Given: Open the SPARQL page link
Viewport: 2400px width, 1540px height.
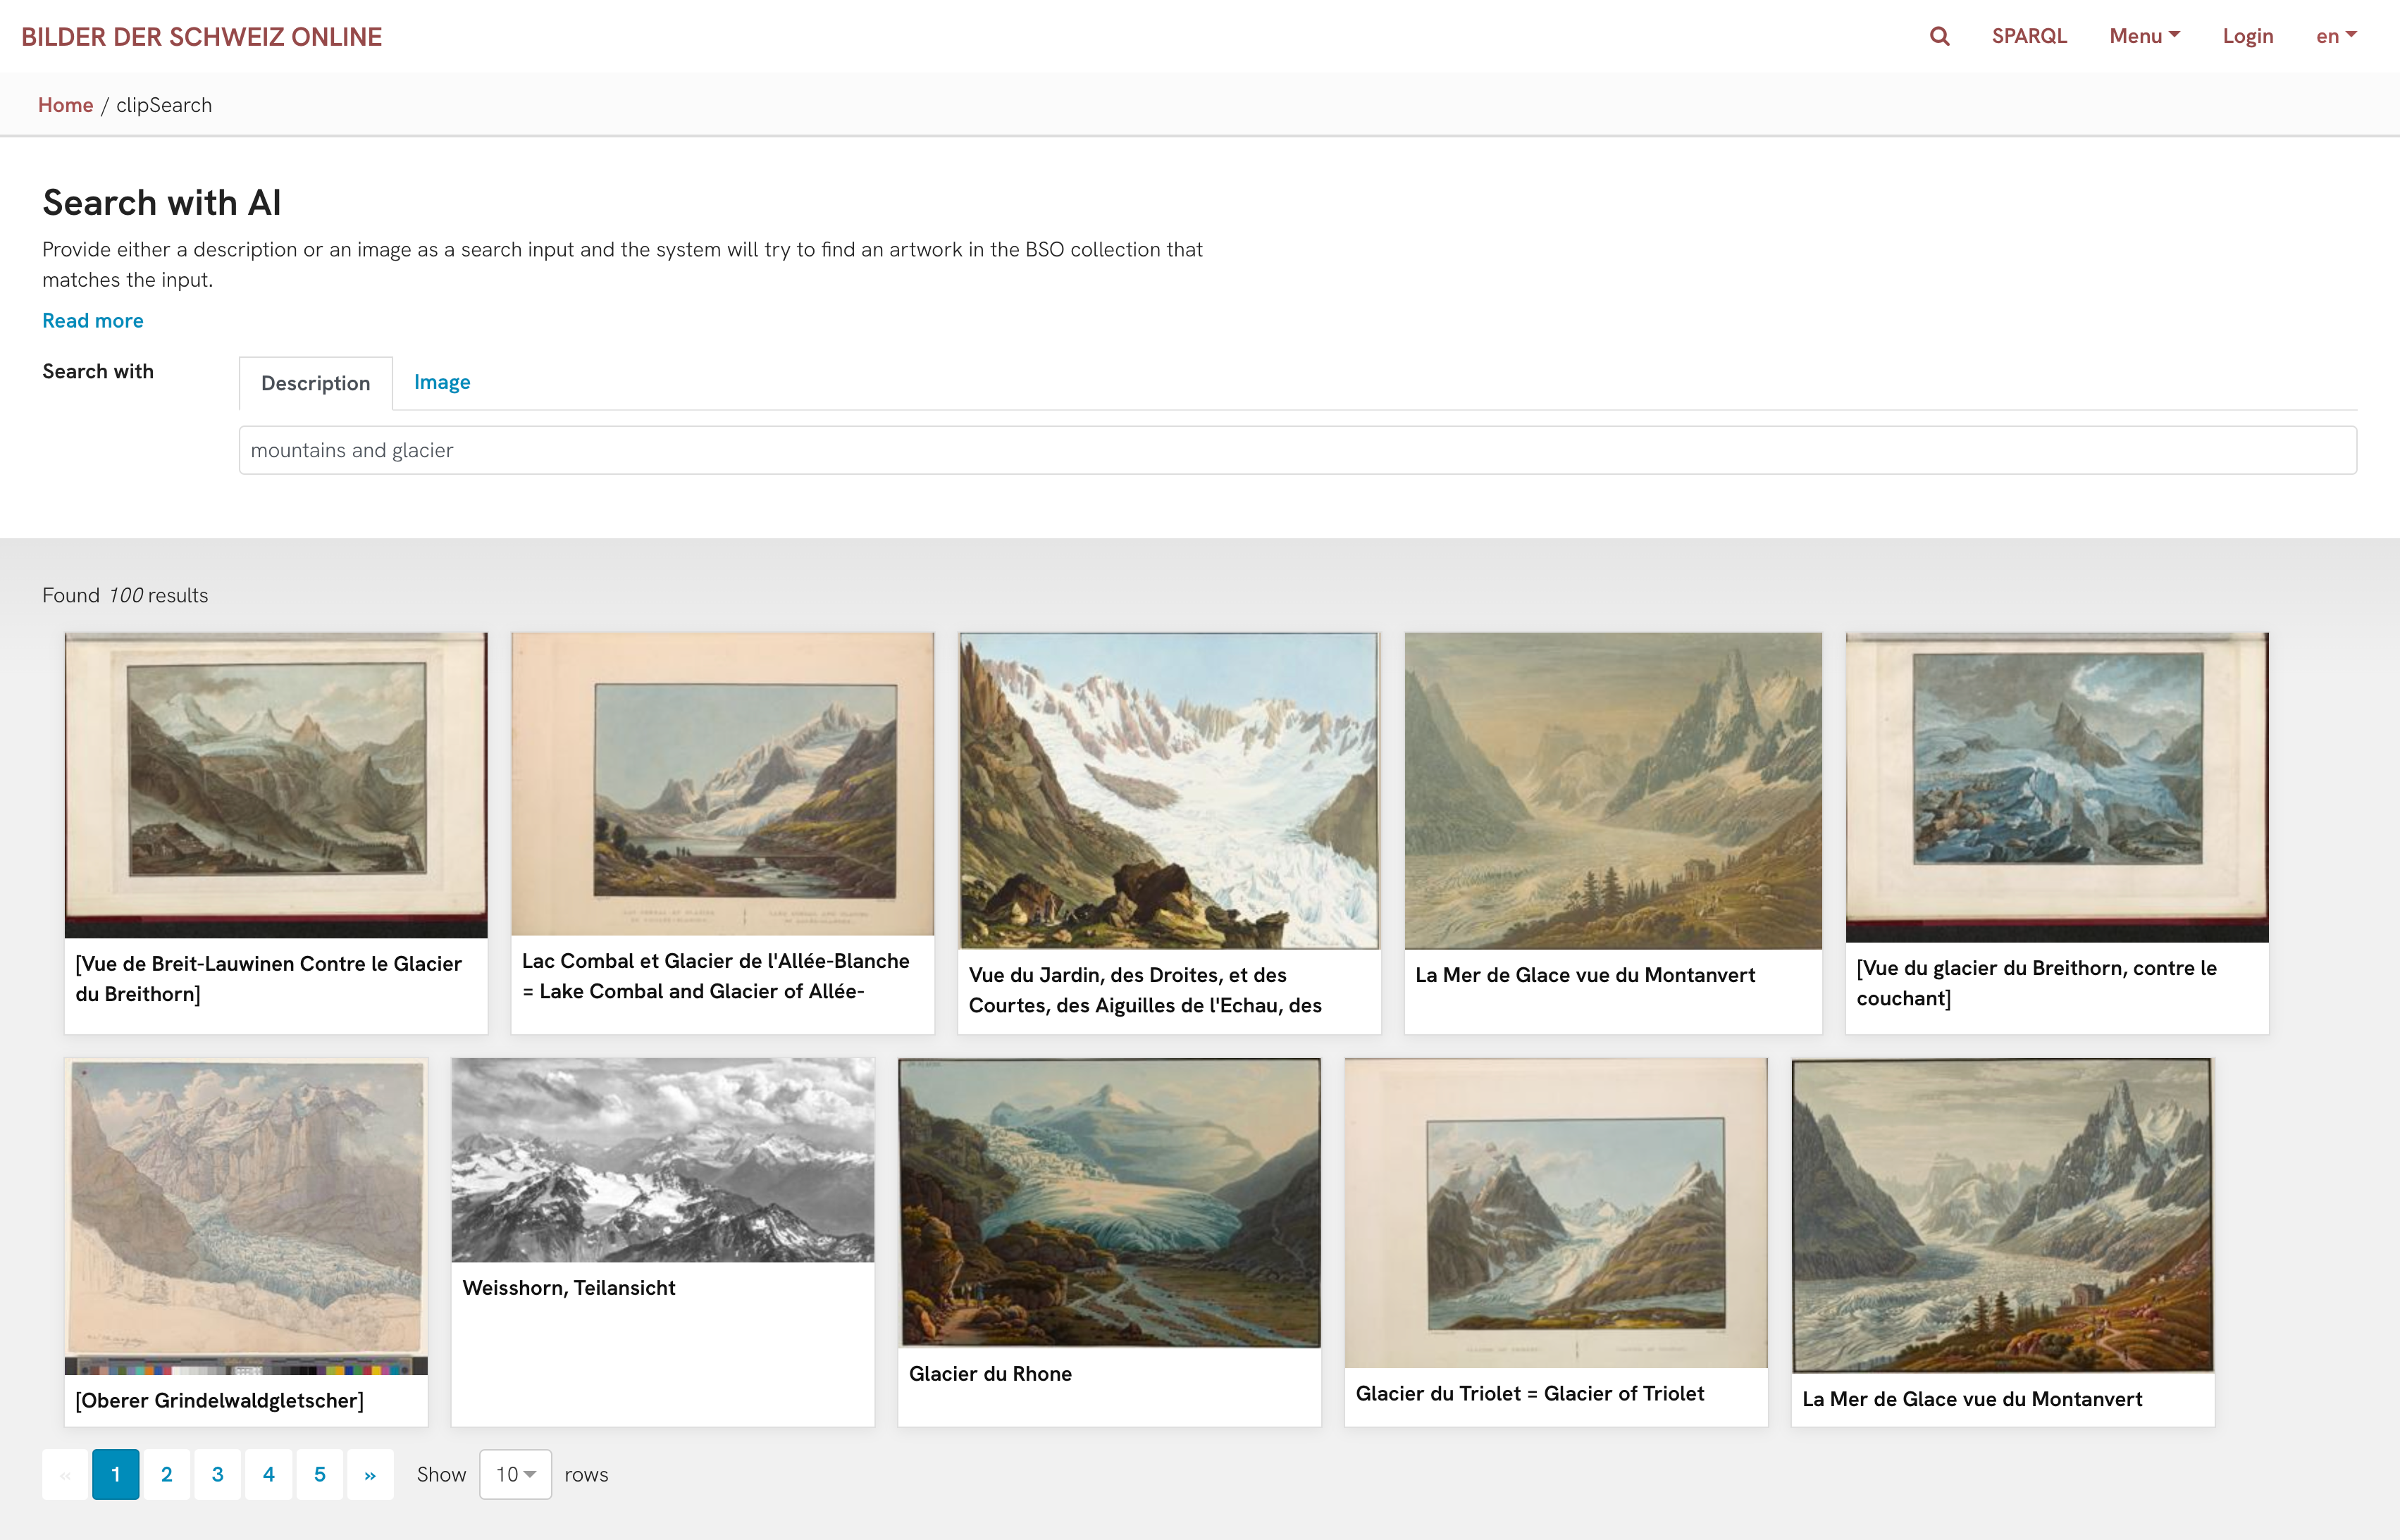Looking at the screenshot, I should [2029, 36].
